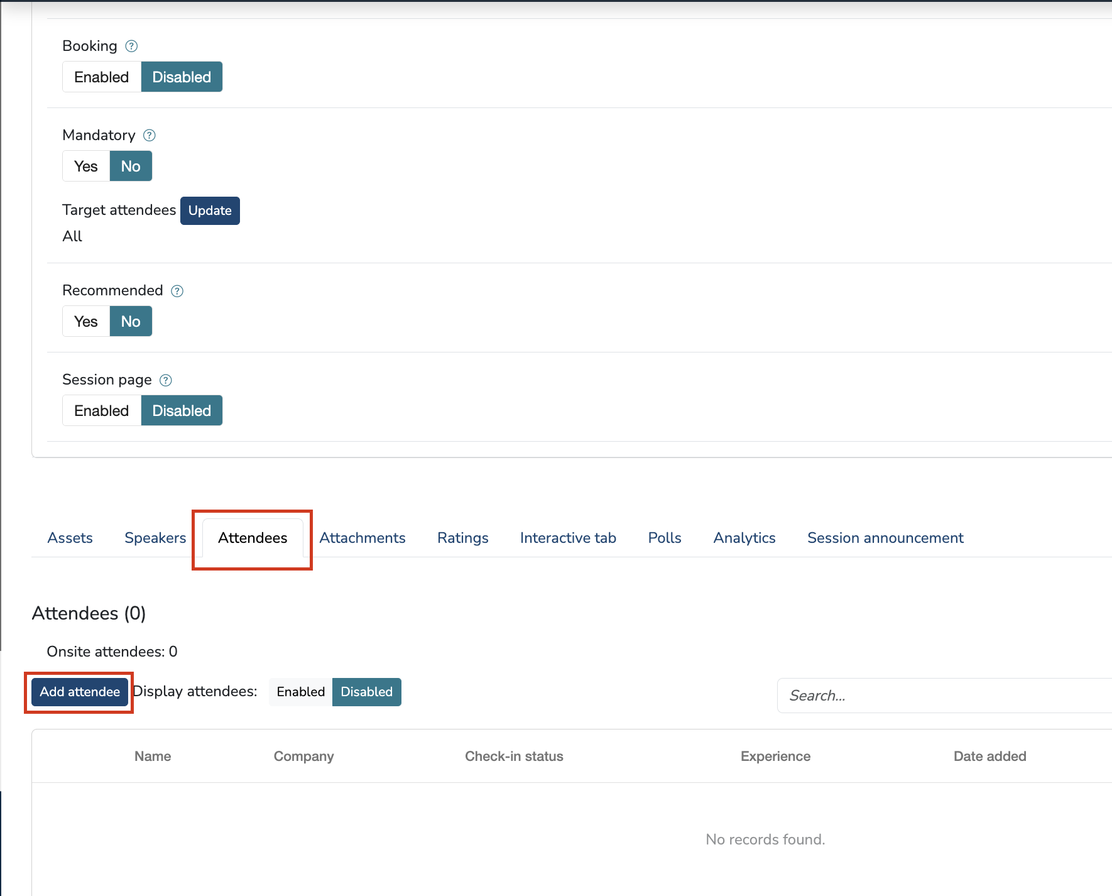1112x896 pixels.
Task: Open the Polls tab
Action: 665,538
